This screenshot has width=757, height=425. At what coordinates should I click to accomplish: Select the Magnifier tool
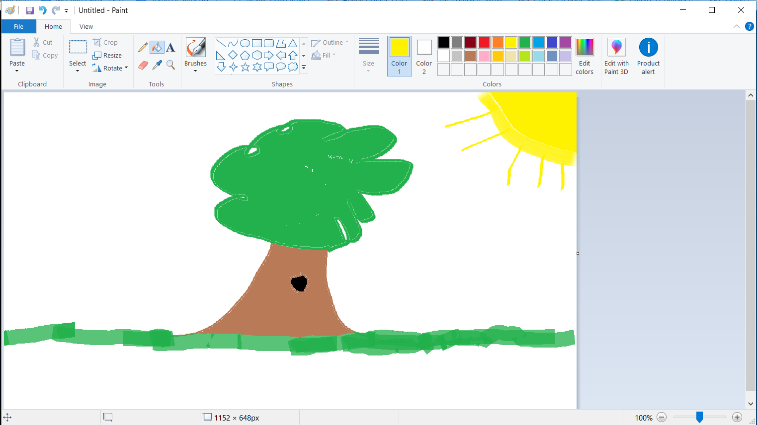(x=170, y=65)
